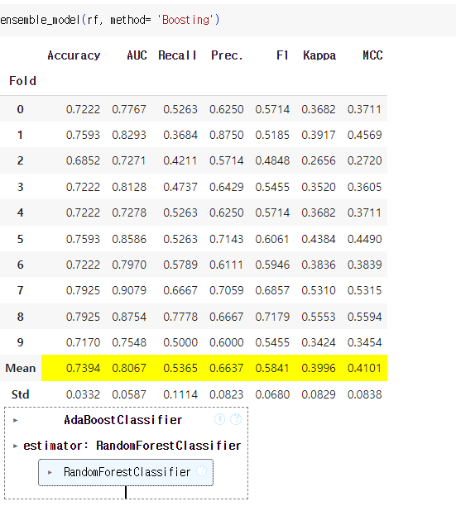Click the Std row label
This screenshot has width=456, height=506.
coord(21,394)
